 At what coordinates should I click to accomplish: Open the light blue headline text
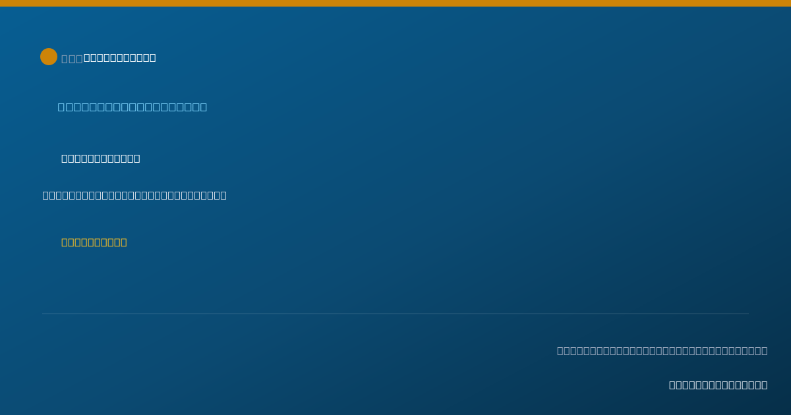(x=132, y=107)
